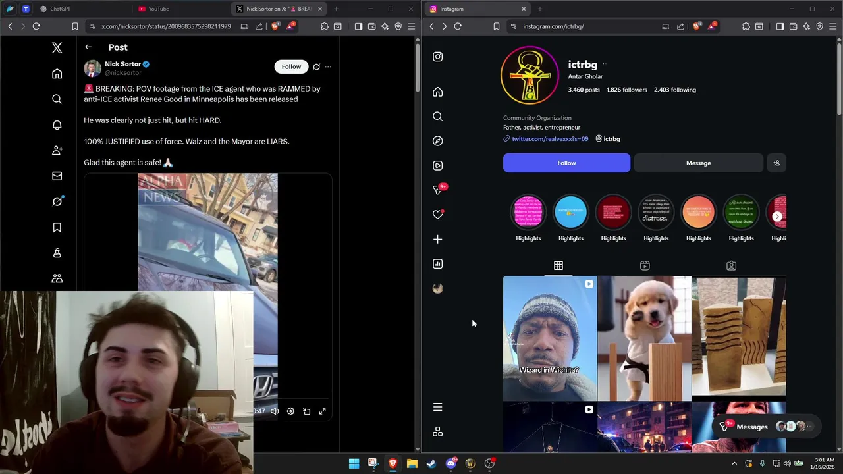The width and height of the screenshot is (843, 474).
Task: Open more options on floating Messages widget
Action: pyautogui.click(x=809, y=427)
